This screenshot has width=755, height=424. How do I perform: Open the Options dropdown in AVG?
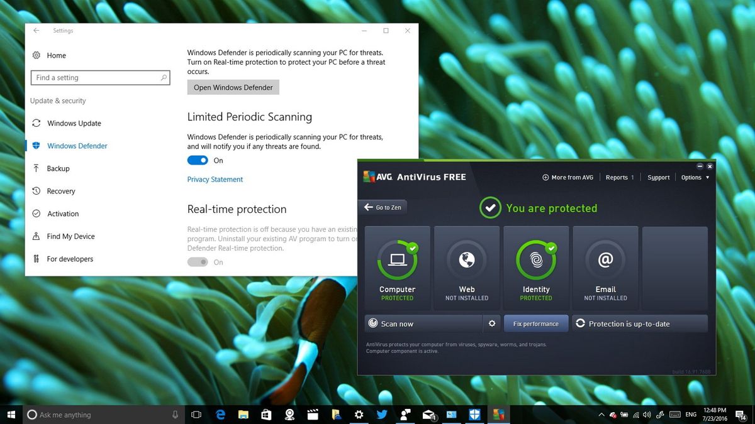coord(691,177)
